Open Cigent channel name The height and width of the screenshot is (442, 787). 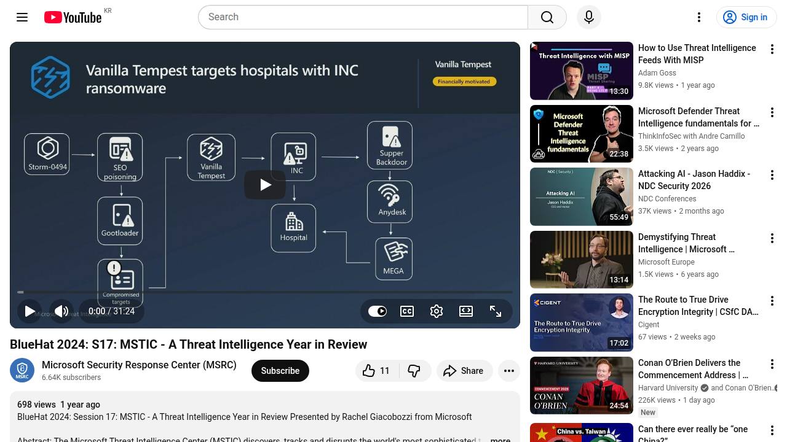tap(649, 325)
